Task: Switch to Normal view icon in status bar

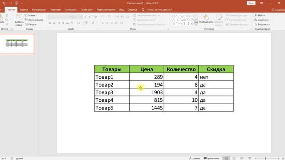Action: [226, 158]
